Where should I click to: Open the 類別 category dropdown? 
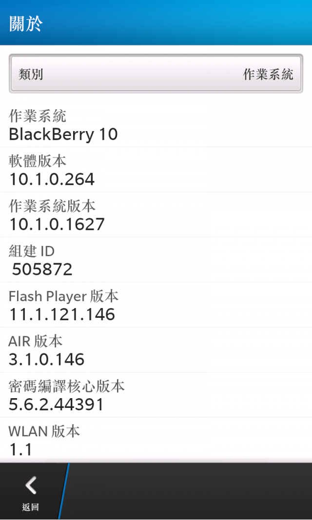[156, 74]
